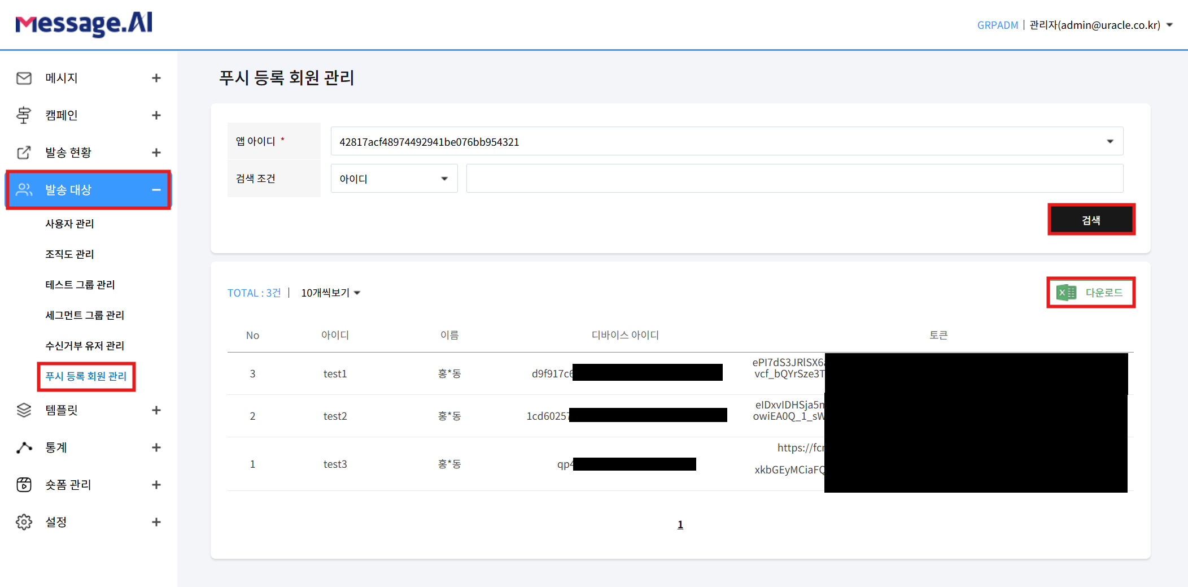Open the 앱 아이디 dropdown
This screenshot has height=587, width=1188.
[1110, 141]
